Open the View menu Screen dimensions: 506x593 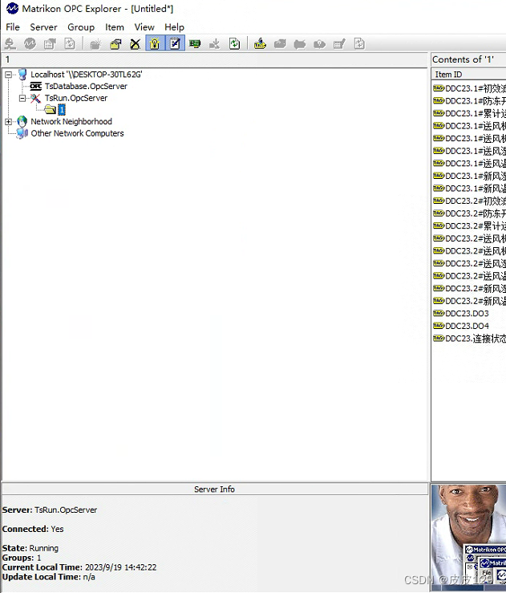(x=144, y=27)
